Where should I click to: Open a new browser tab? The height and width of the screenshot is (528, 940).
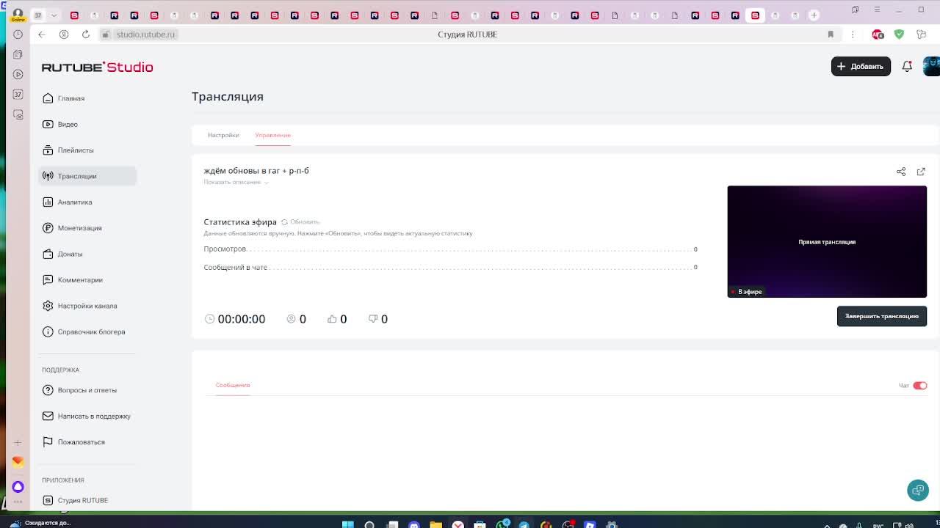coord(814,15)
